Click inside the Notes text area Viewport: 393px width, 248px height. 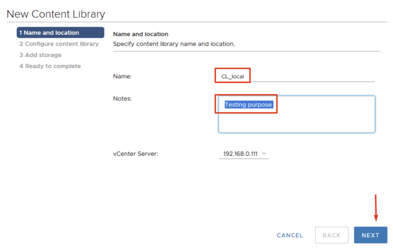tap(297, 114)
